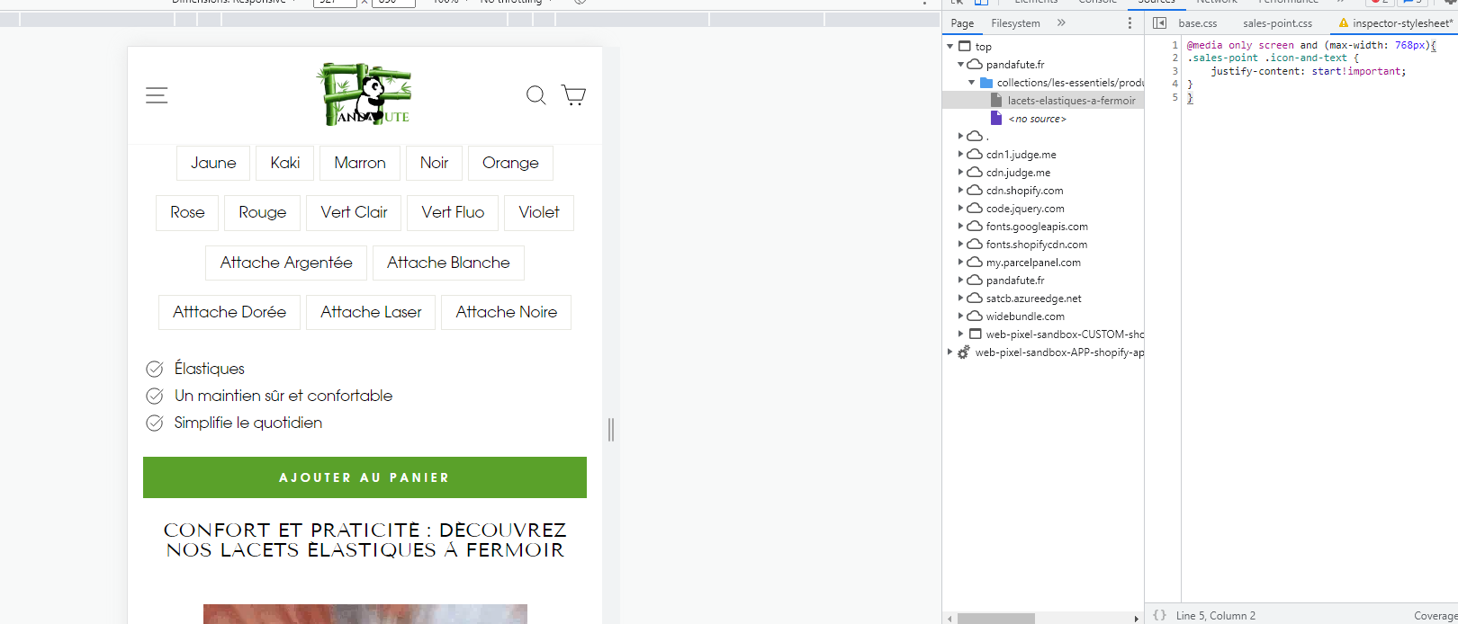This screenshot has height=624, width=1458.
Task: Select the Noir color option
Action: click(x=434, y=163)
